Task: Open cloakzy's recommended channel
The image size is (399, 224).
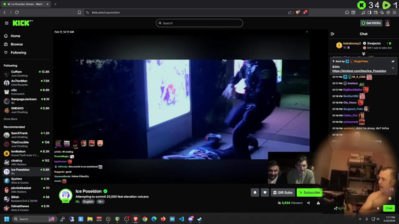Action: pos(26,162)
